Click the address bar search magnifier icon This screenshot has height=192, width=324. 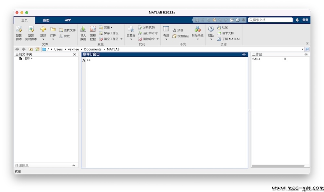coord(307,49)
